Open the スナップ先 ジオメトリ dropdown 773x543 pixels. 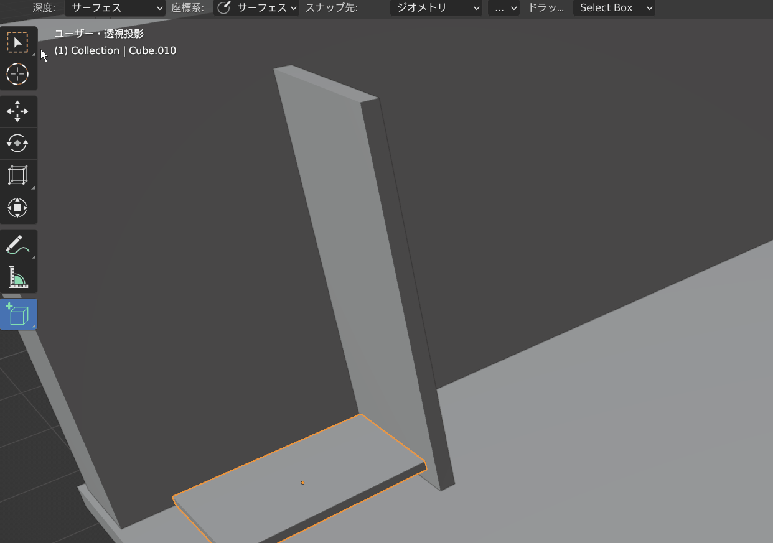tap(437, 8)
